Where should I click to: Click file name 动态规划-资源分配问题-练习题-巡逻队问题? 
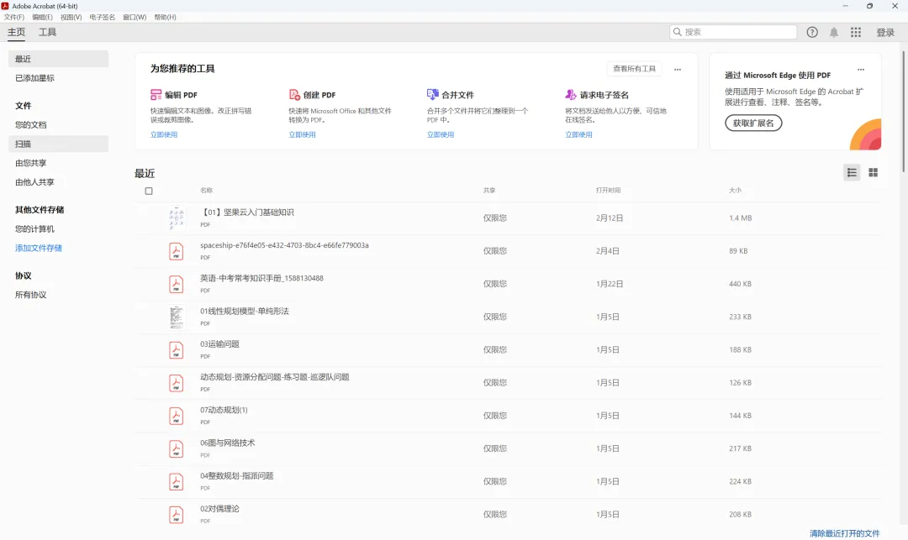274,377
